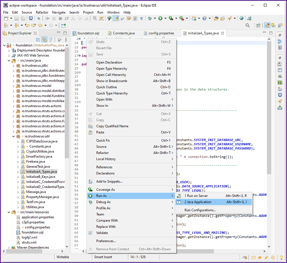
Task: Open the web browser globe icon
Action: 242,18
